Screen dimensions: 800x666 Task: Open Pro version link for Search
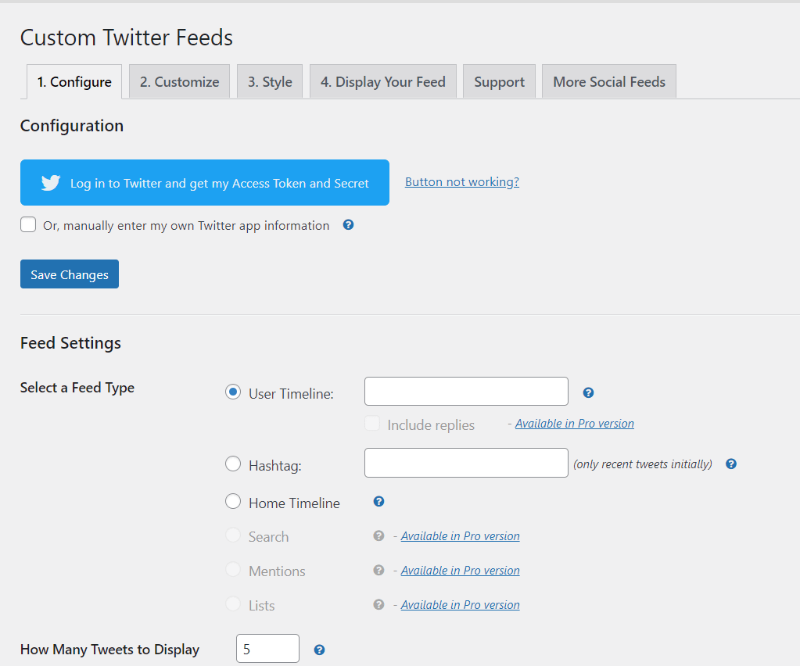click(460, 536)
